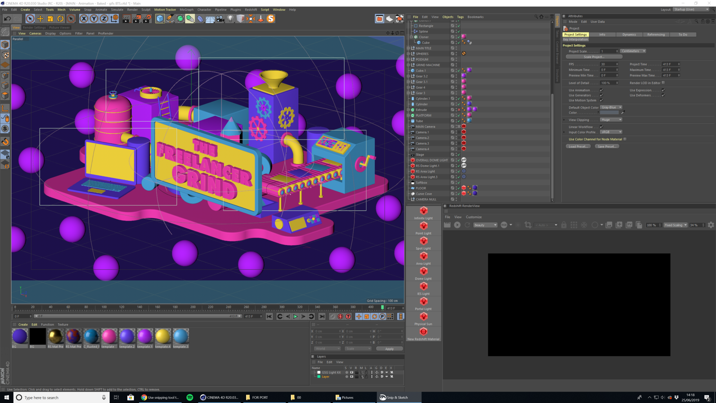Click the Play Forwards button
Viewport: 716px width, 403px height.
[295, 316]
